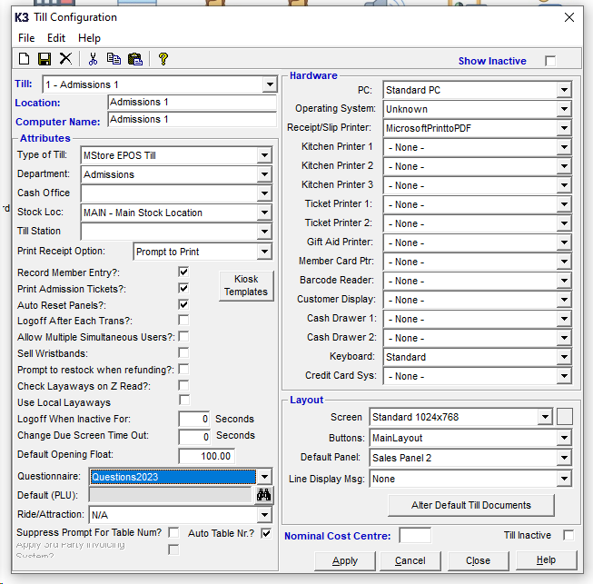Open the Default Panel dropdown
Viewport: 593px width, 584px height.
coord(564,458)
